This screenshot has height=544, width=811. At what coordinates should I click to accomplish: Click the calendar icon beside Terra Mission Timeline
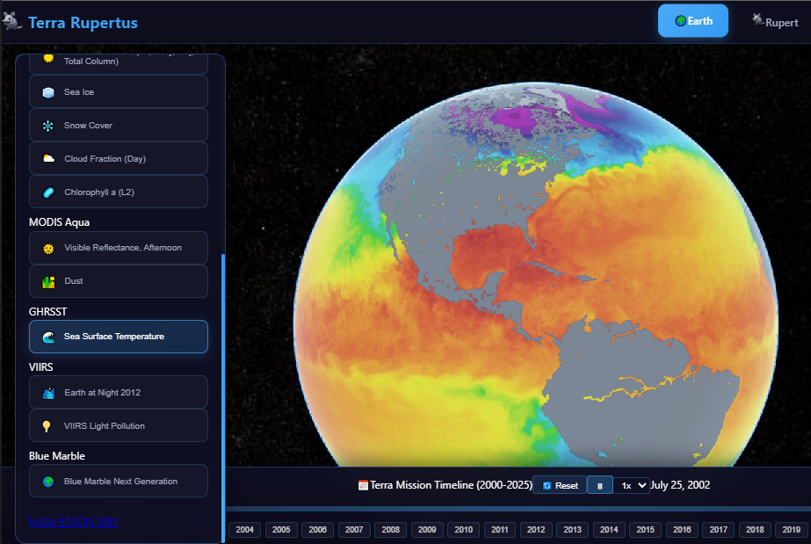363,485
